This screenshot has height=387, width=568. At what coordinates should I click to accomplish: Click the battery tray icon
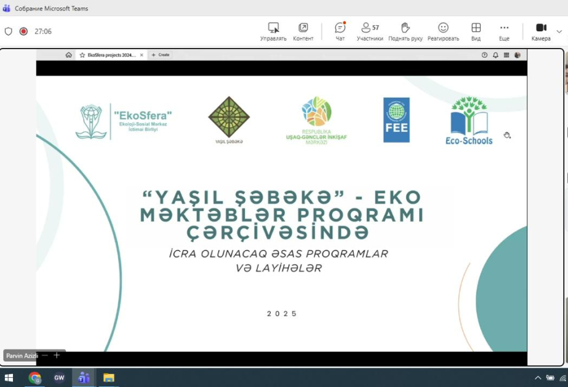point(550,378)
